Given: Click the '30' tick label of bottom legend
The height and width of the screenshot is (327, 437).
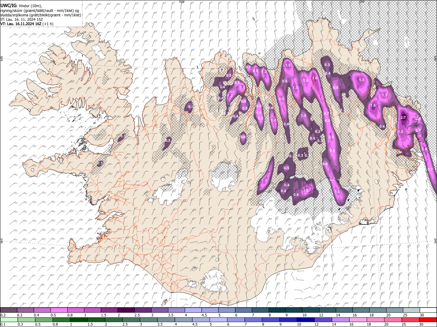Looking at the screenshot, I should pos(421,325).
